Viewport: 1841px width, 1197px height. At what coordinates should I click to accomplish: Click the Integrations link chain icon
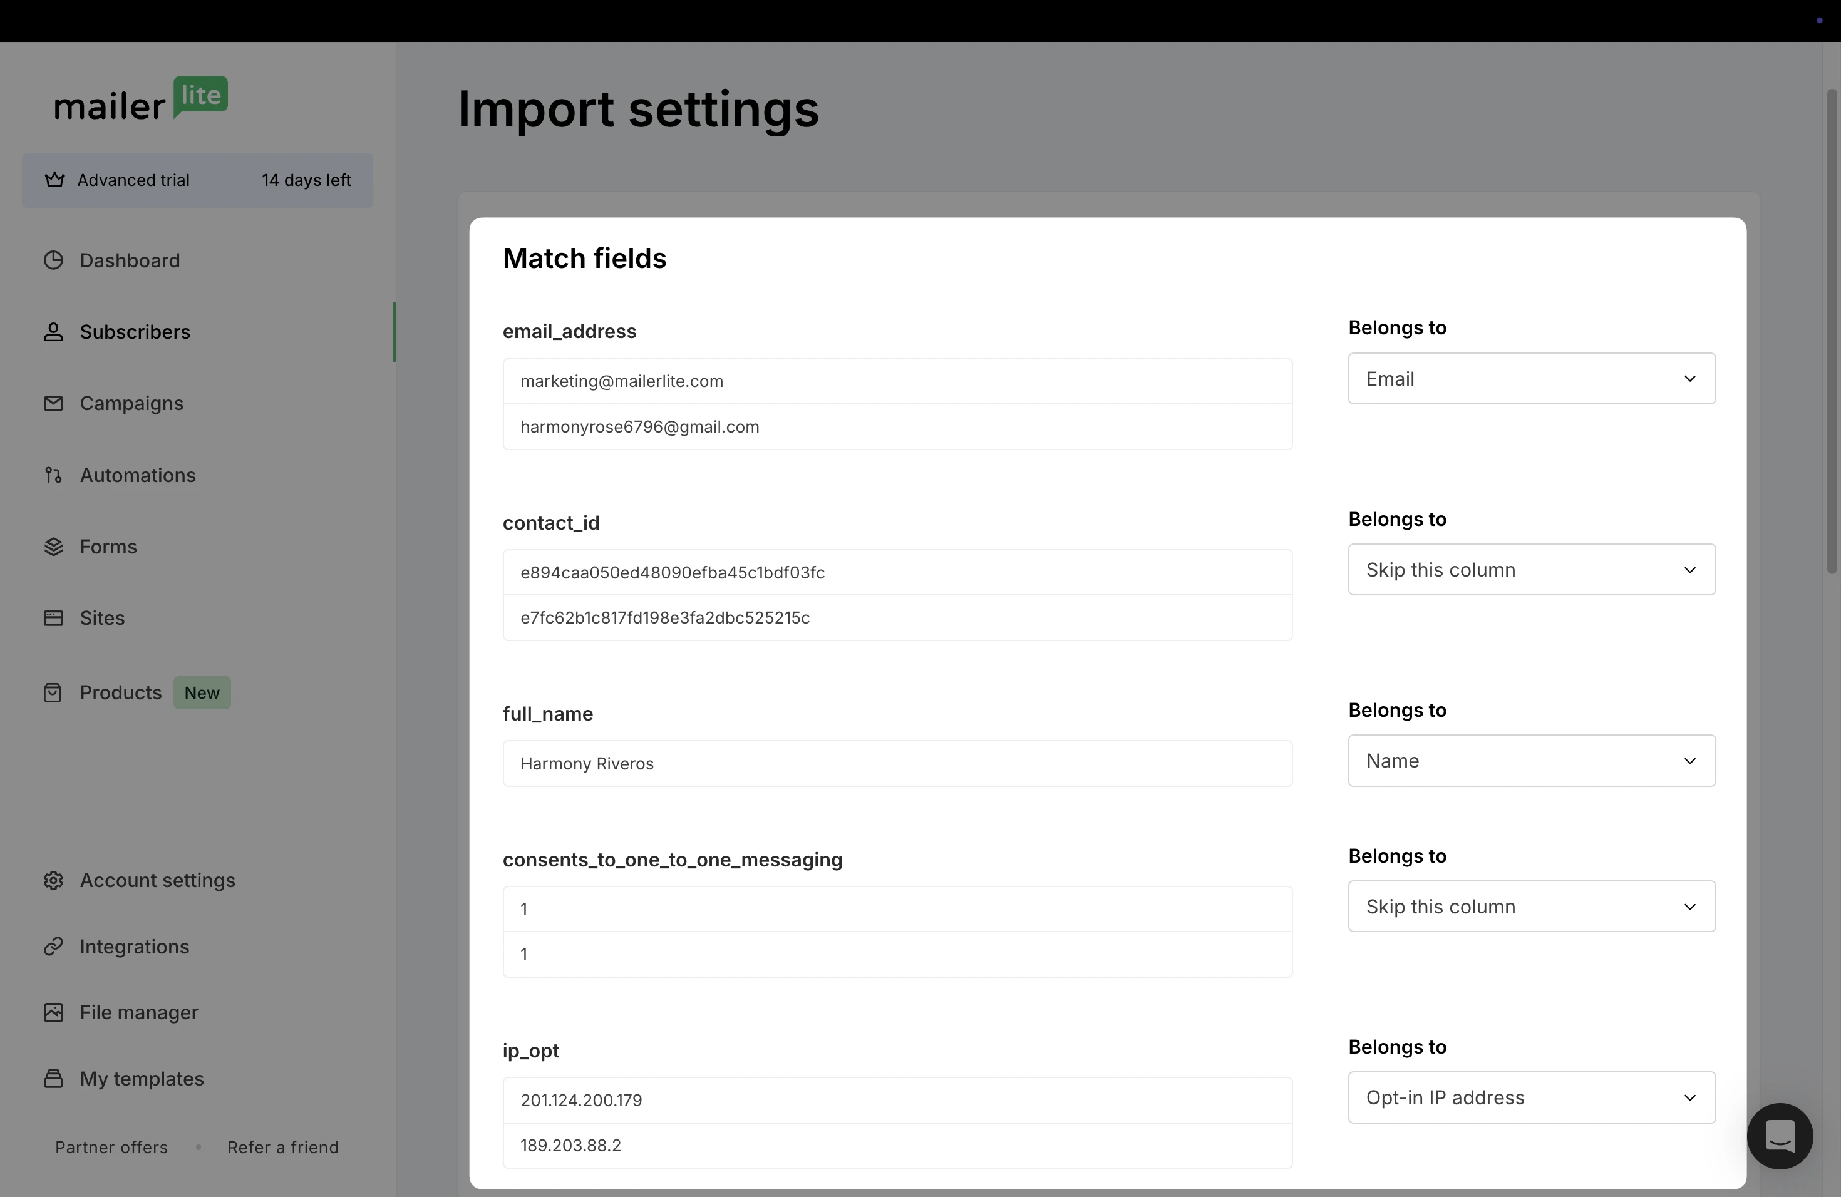point(53,947)
